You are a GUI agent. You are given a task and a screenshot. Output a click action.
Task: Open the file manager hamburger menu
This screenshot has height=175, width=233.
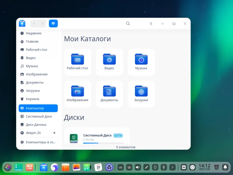pyautogui.click(x=151, y=24)
